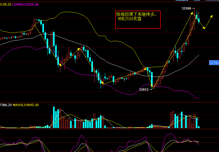Click the tallest red hollow volume bar
The height and width of the screenshot is (152, 219).
coord(172,119)
